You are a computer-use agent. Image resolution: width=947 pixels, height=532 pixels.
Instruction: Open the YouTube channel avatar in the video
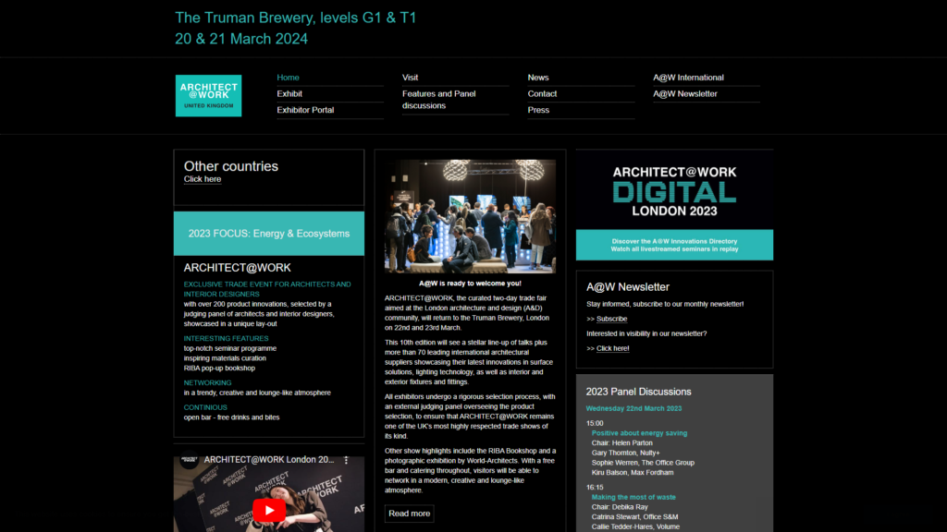click(189, 460)
